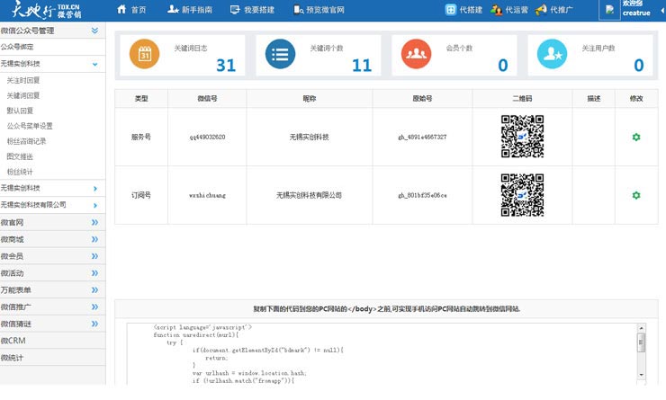This screenshot has width=666, height=400.
Task: Expand the 无锡实创科技有限公司 account item
Action: 94,205
